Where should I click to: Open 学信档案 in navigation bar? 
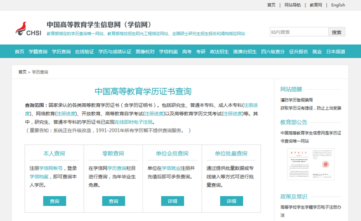168,51
